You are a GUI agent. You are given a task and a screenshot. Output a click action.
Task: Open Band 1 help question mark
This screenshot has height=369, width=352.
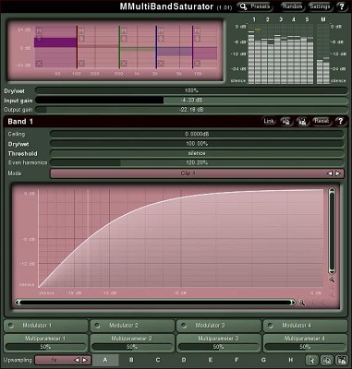(x=340, y=121)
